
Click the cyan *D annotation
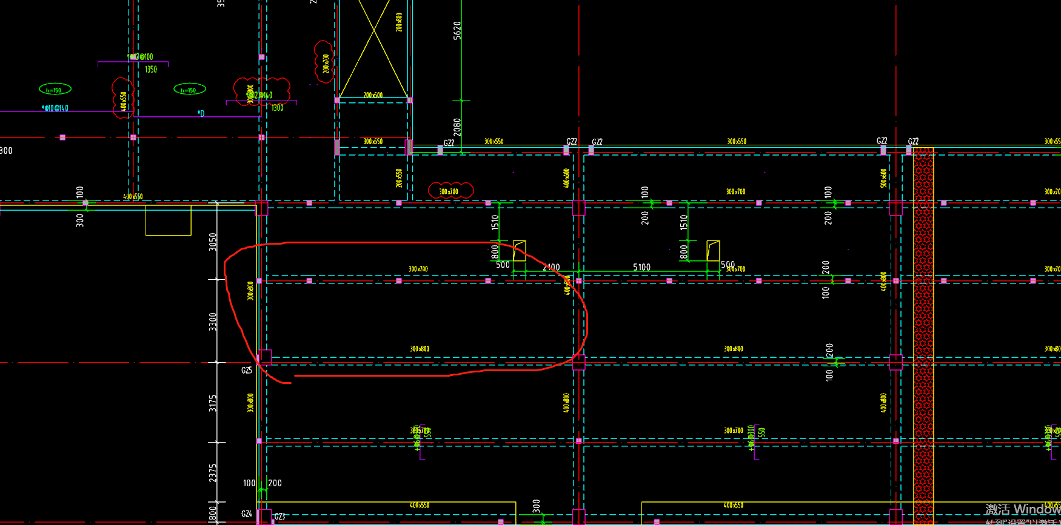[201, 113]
